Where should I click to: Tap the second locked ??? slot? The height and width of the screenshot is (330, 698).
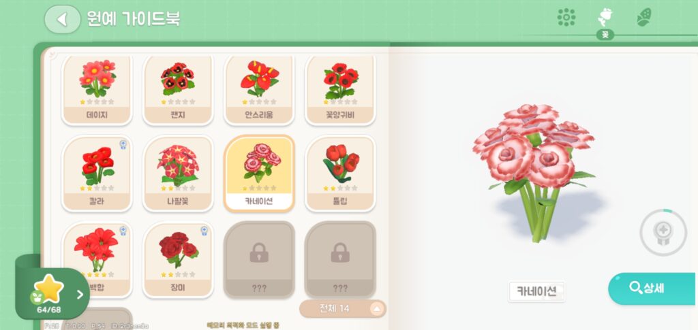[340, 259]
